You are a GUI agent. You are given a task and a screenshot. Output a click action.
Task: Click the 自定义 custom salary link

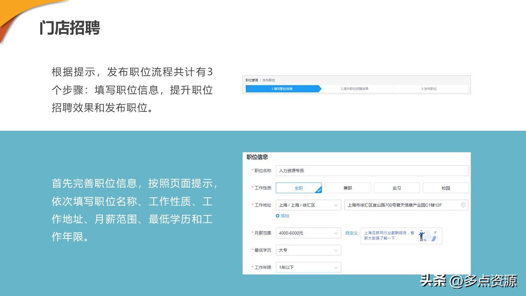click(x=351, y=233)
